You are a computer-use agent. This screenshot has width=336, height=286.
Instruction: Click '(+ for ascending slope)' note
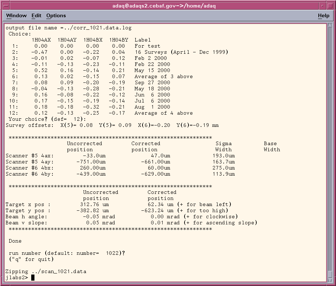(220, 223)
